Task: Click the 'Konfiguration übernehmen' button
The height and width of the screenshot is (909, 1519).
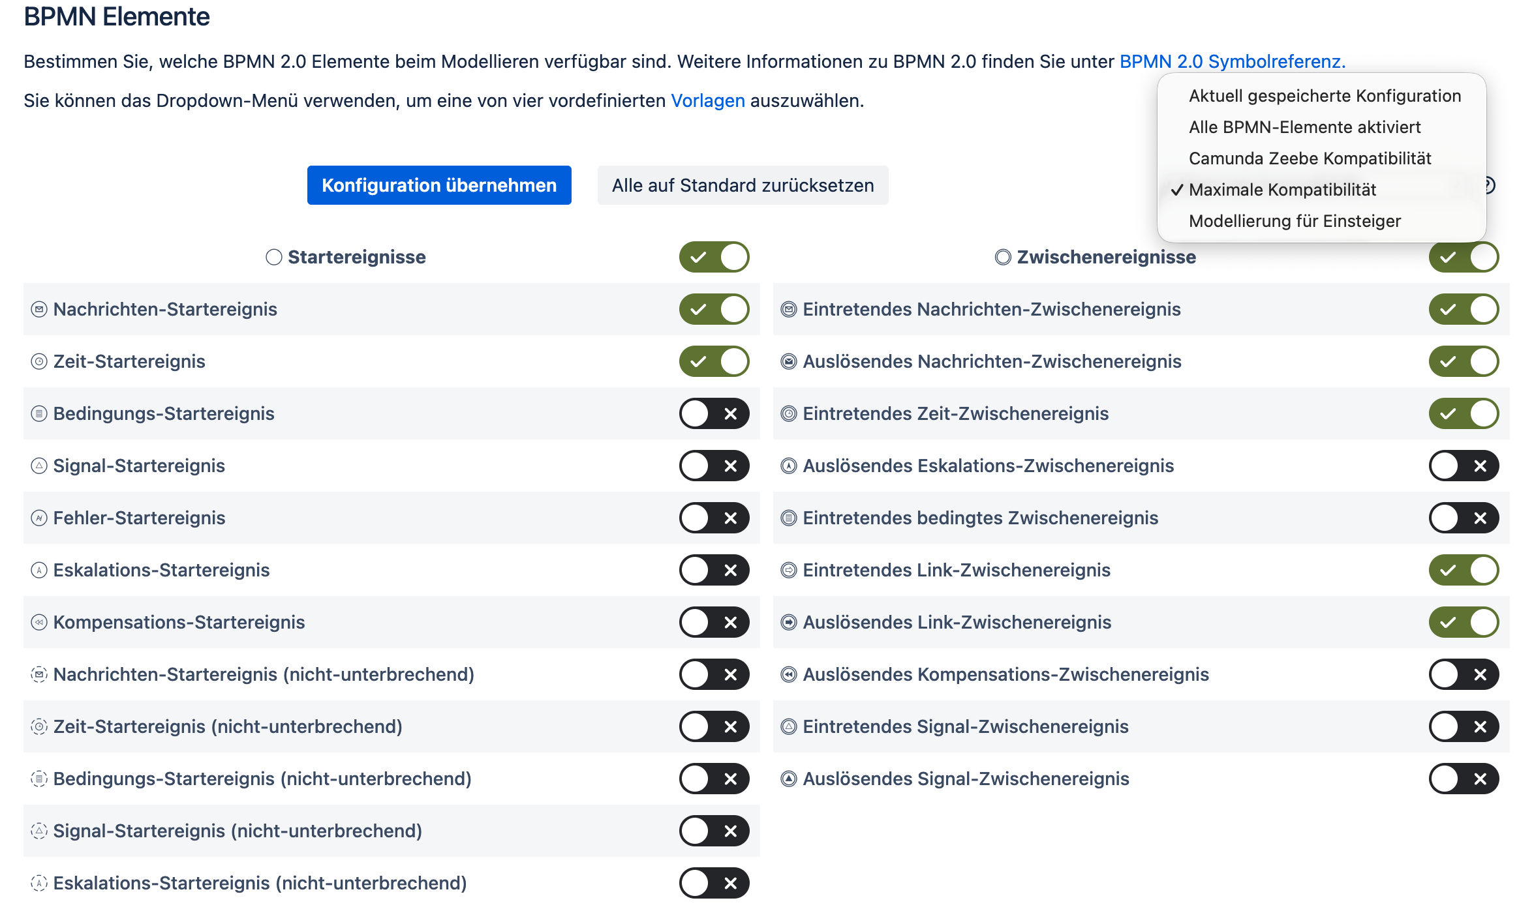Action: [x=439, y=185]
